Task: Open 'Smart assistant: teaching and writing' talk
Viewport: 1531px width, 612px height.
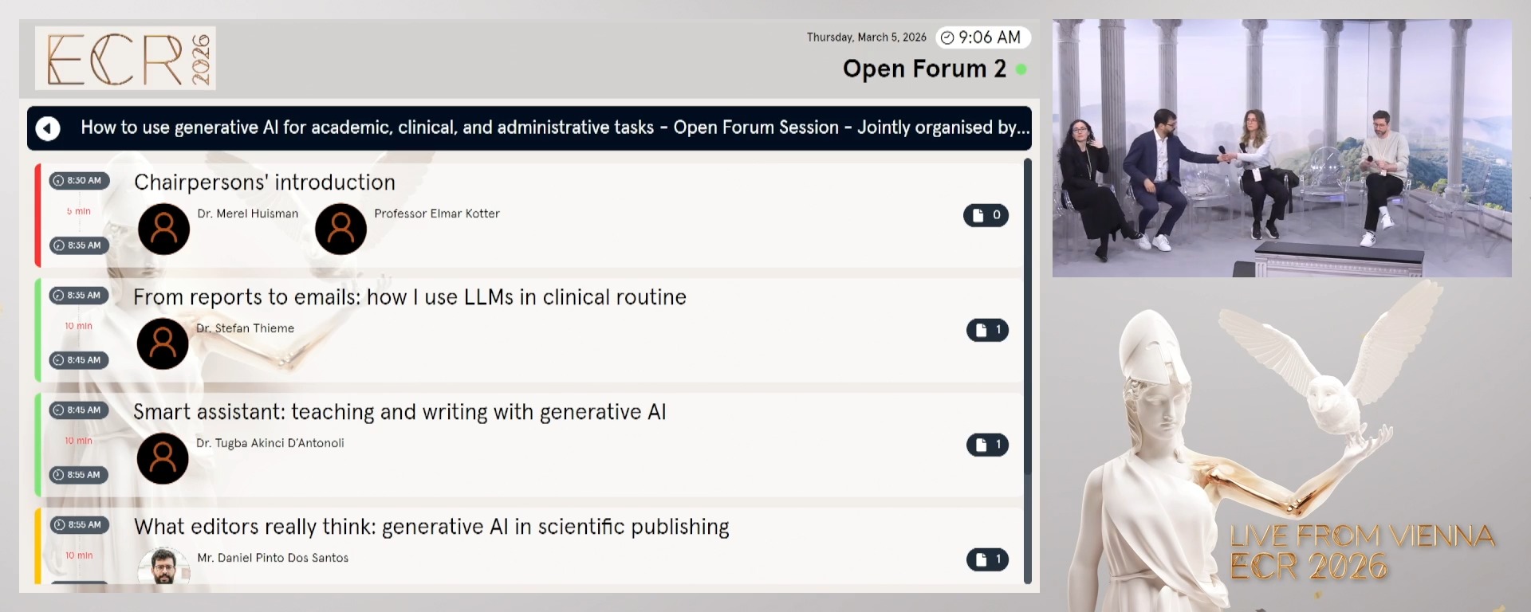Action: [399, 412]
